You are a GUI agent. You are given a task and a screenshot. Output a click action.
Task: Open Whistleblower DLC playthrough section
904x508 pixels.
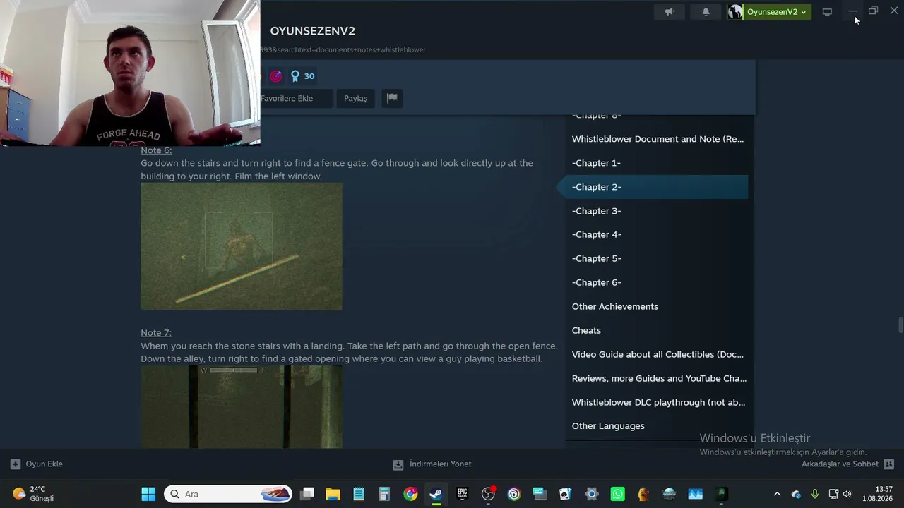[658, 402]
